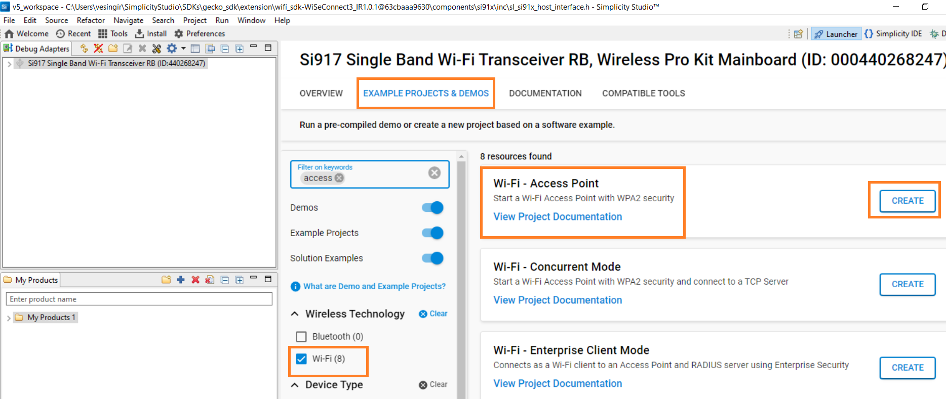Open Preferences gear in toolbar
The height and width of the screenshot is (399, 946).
click(x=179, y=34)
